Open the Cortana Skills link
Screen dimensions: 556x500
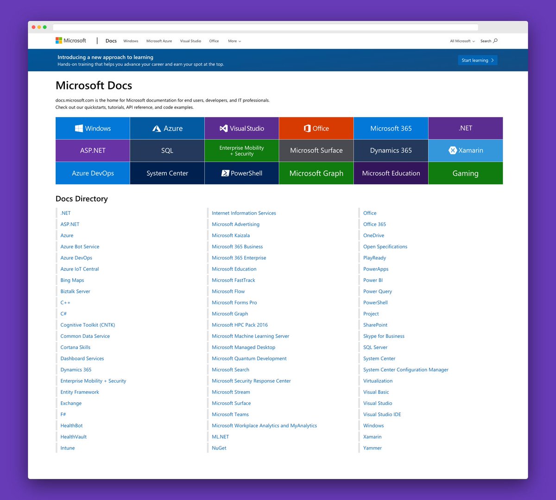[76, 347]
